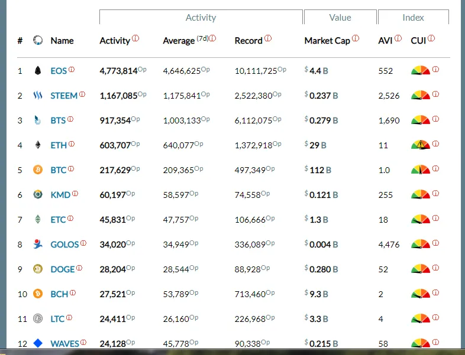Open the ETH coin link
This screenshot has width=465, height=355.
[x=59, y=145]
